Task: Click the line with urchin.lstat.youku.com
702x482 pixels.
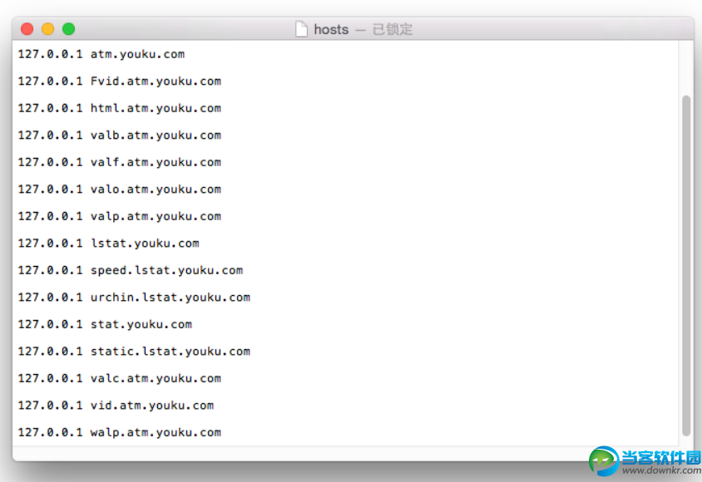Action: tap(134, 298)
